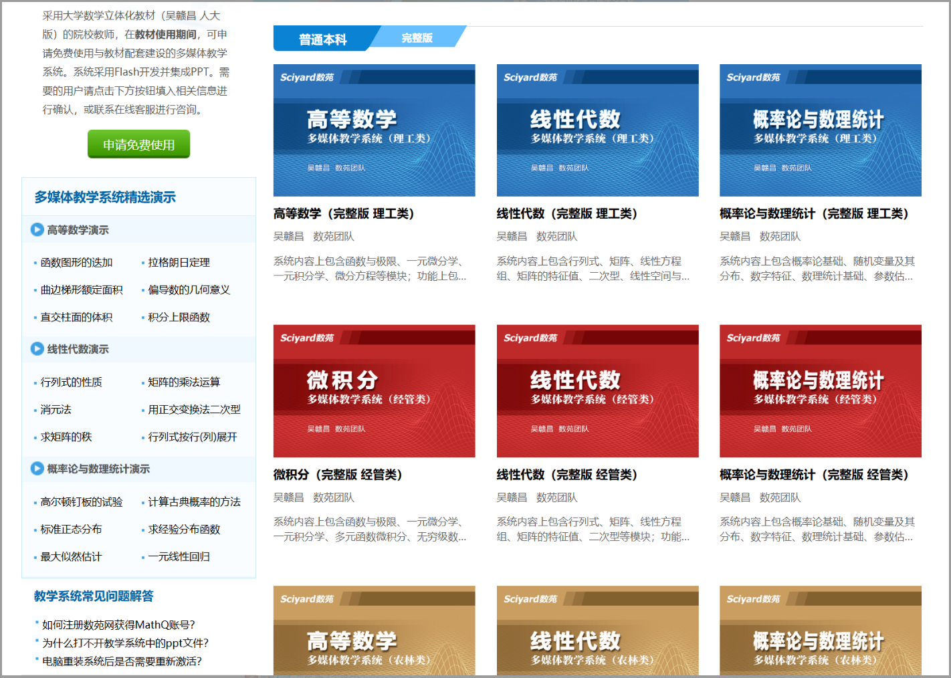Open the 偏导数的几何意义 demo link
Screen dimensions: 951x678
[x=189, y=290]
